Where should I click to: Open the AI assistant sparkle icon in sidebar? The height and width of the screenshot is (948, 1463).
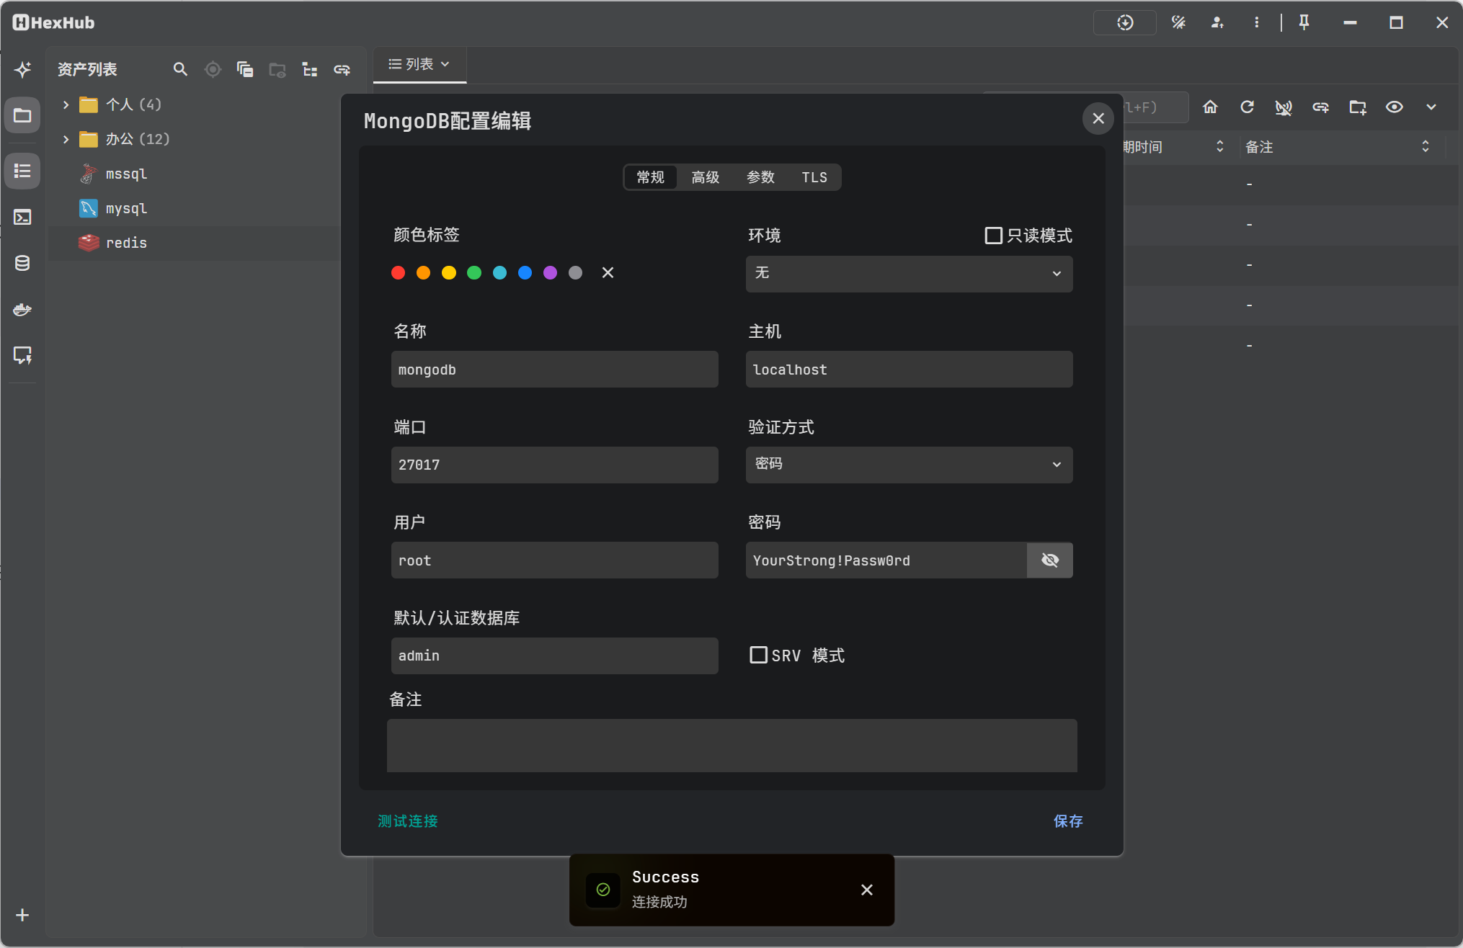click(22, 70)
